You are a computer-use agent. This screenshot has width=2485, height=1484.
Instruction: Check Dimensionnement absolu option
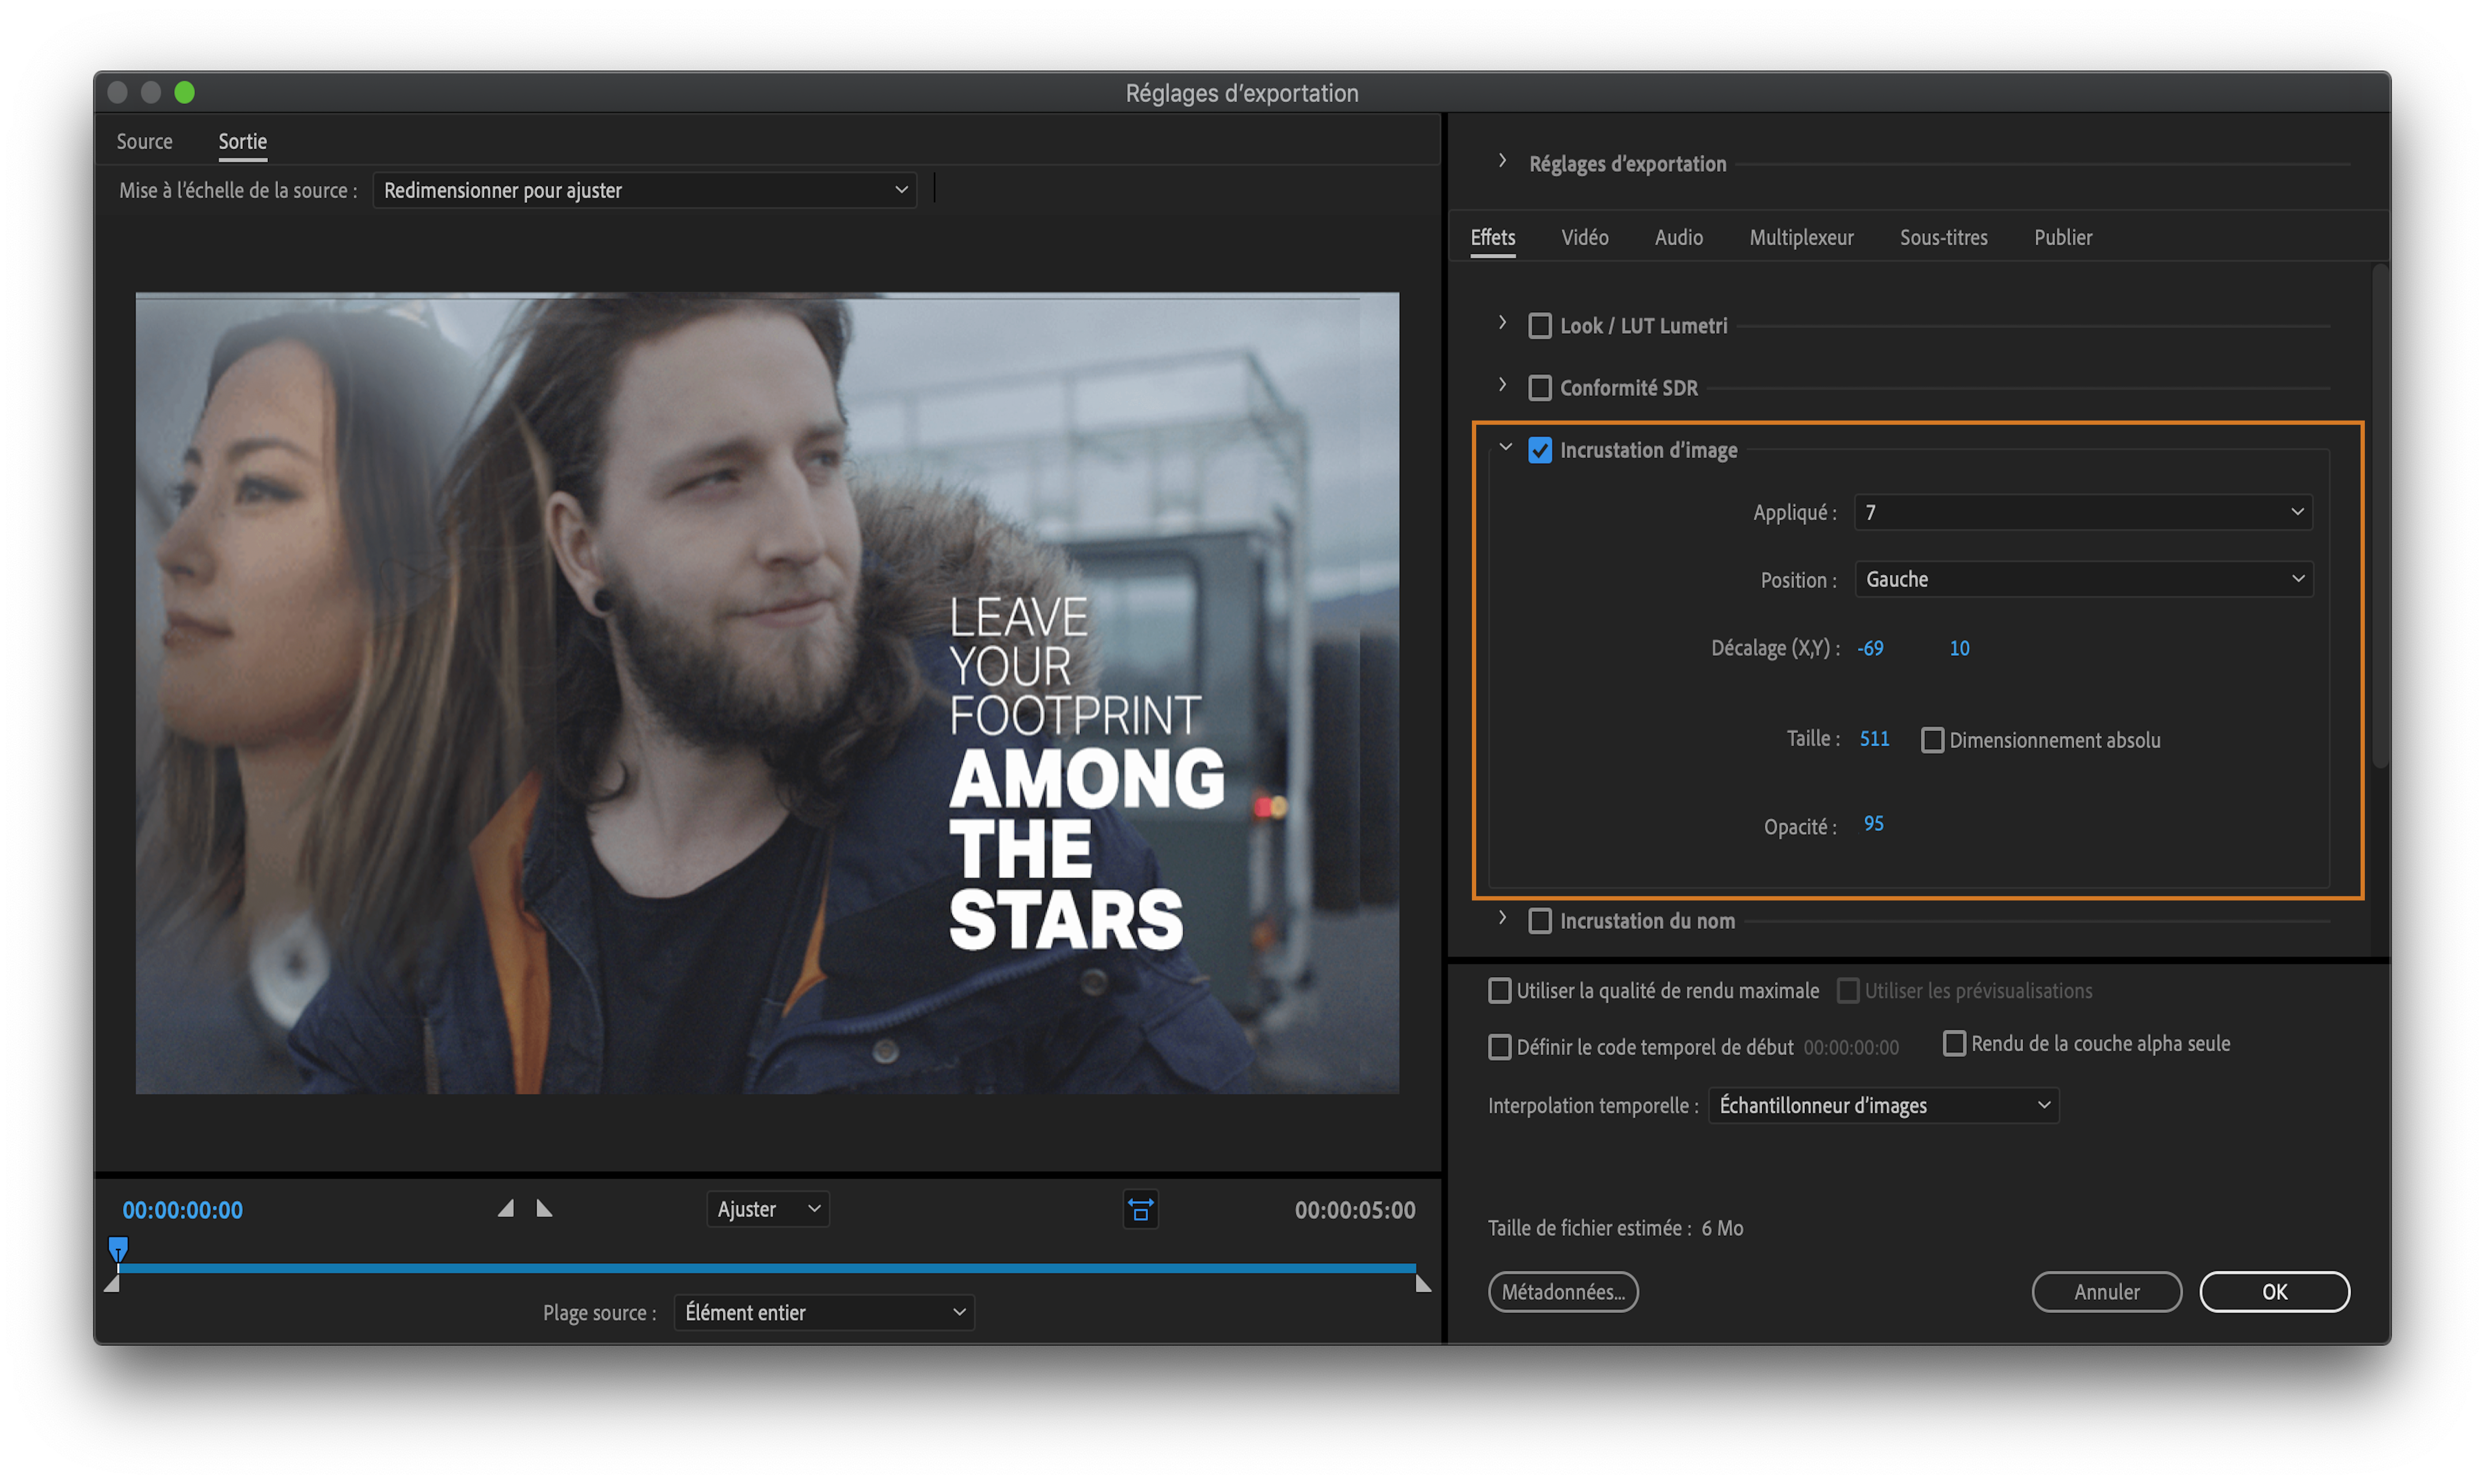[1932, 741]
